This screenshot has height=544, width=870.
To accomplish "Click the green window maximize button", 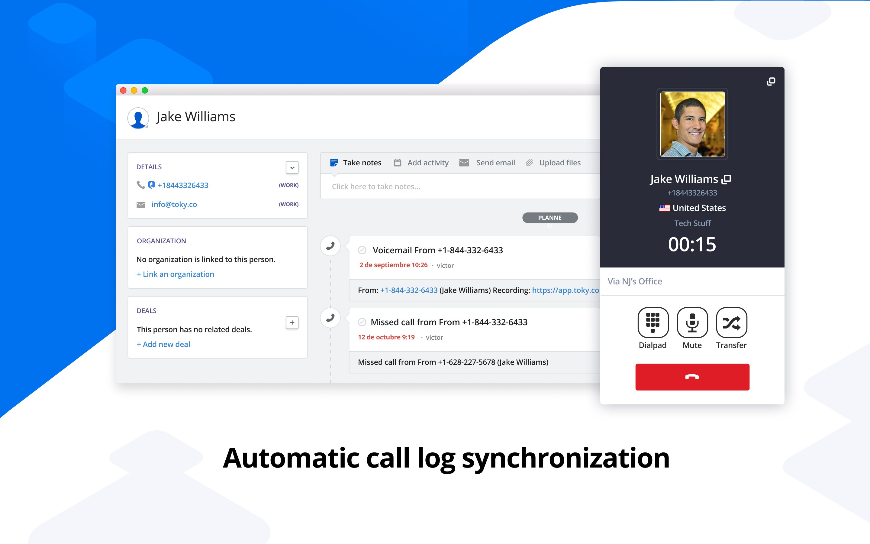I will (x=145, y=90).
